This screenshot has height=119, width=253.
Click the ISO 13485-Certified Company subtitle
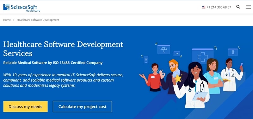pos(53,63)
